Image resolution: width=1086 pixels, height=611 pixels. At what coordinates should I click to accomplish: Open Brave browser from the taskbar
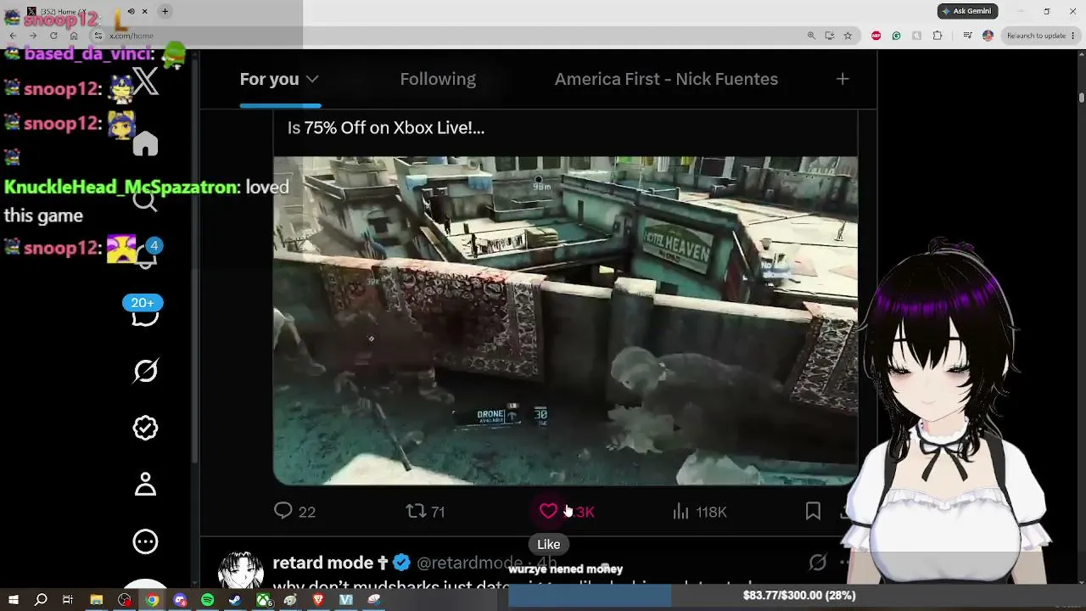click(318, 600)
